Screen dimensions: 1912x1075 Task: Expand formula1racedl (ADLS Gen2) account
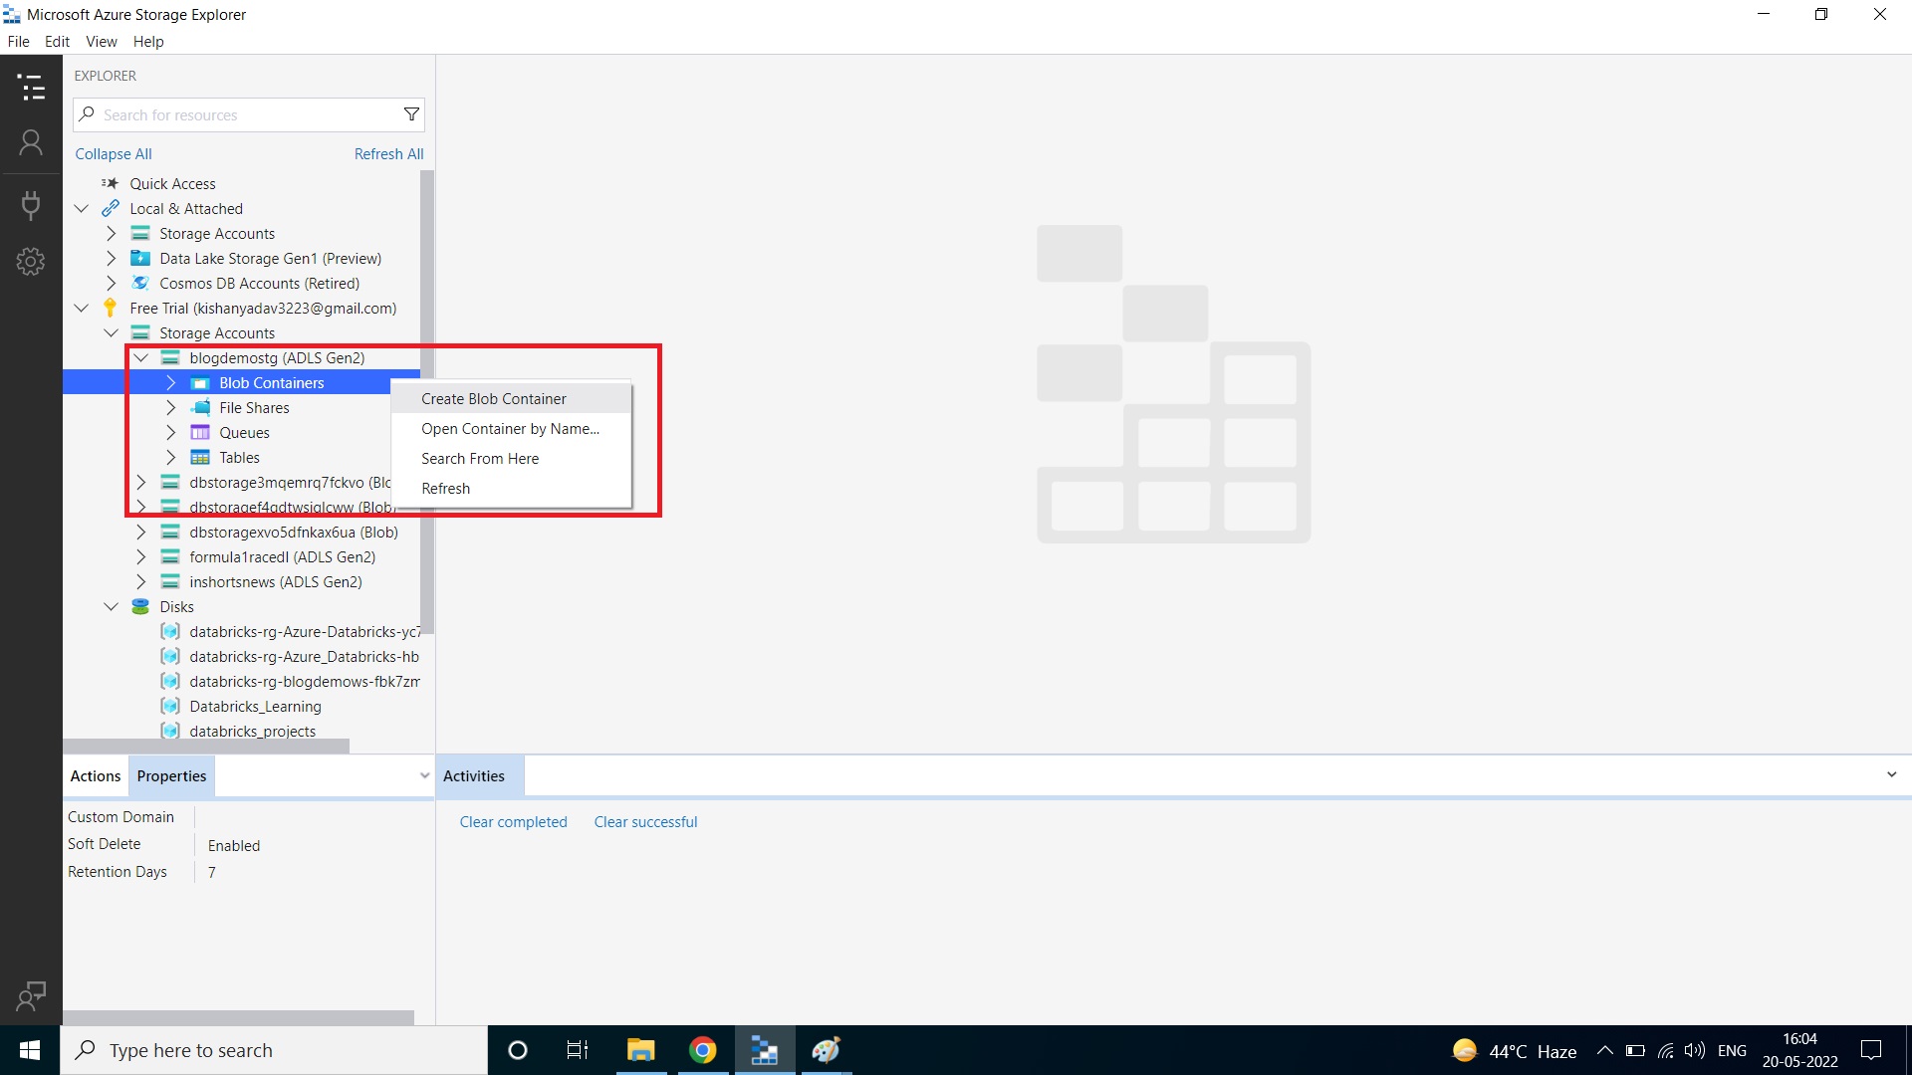coord(141,556)
